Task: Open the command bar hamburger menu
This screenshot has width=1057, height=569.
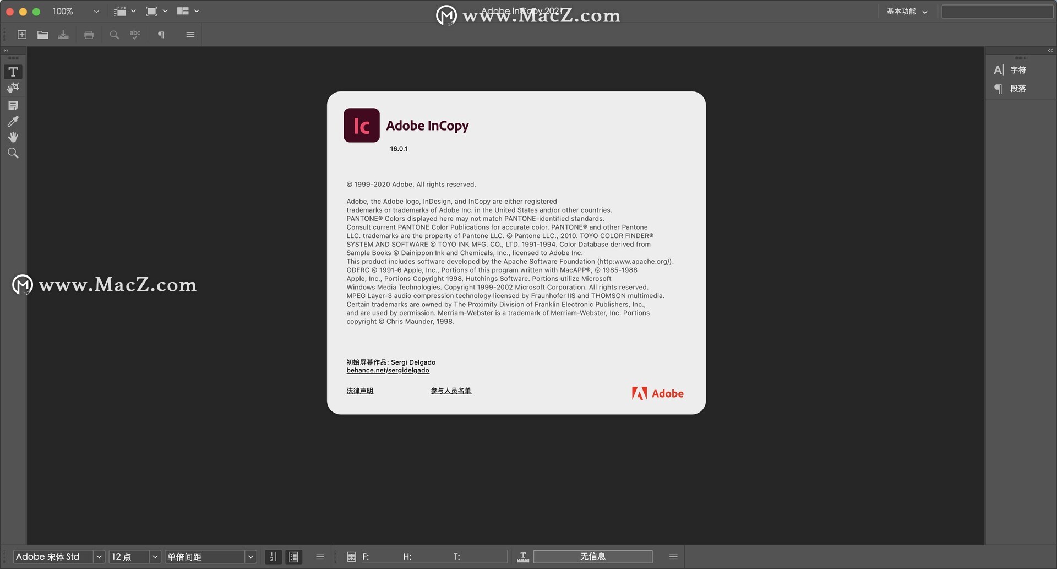Action: click(190, 35)
